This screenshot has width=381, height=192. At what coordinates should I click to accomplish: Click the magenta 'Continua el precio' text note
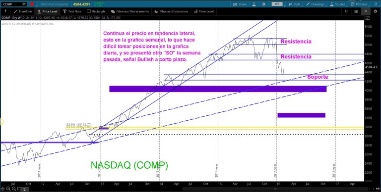point(152,47)
